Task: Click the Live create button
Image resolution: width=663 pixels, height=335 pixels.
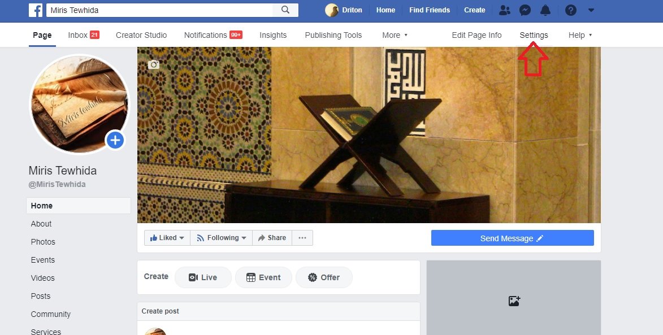Action: point(203,277)
